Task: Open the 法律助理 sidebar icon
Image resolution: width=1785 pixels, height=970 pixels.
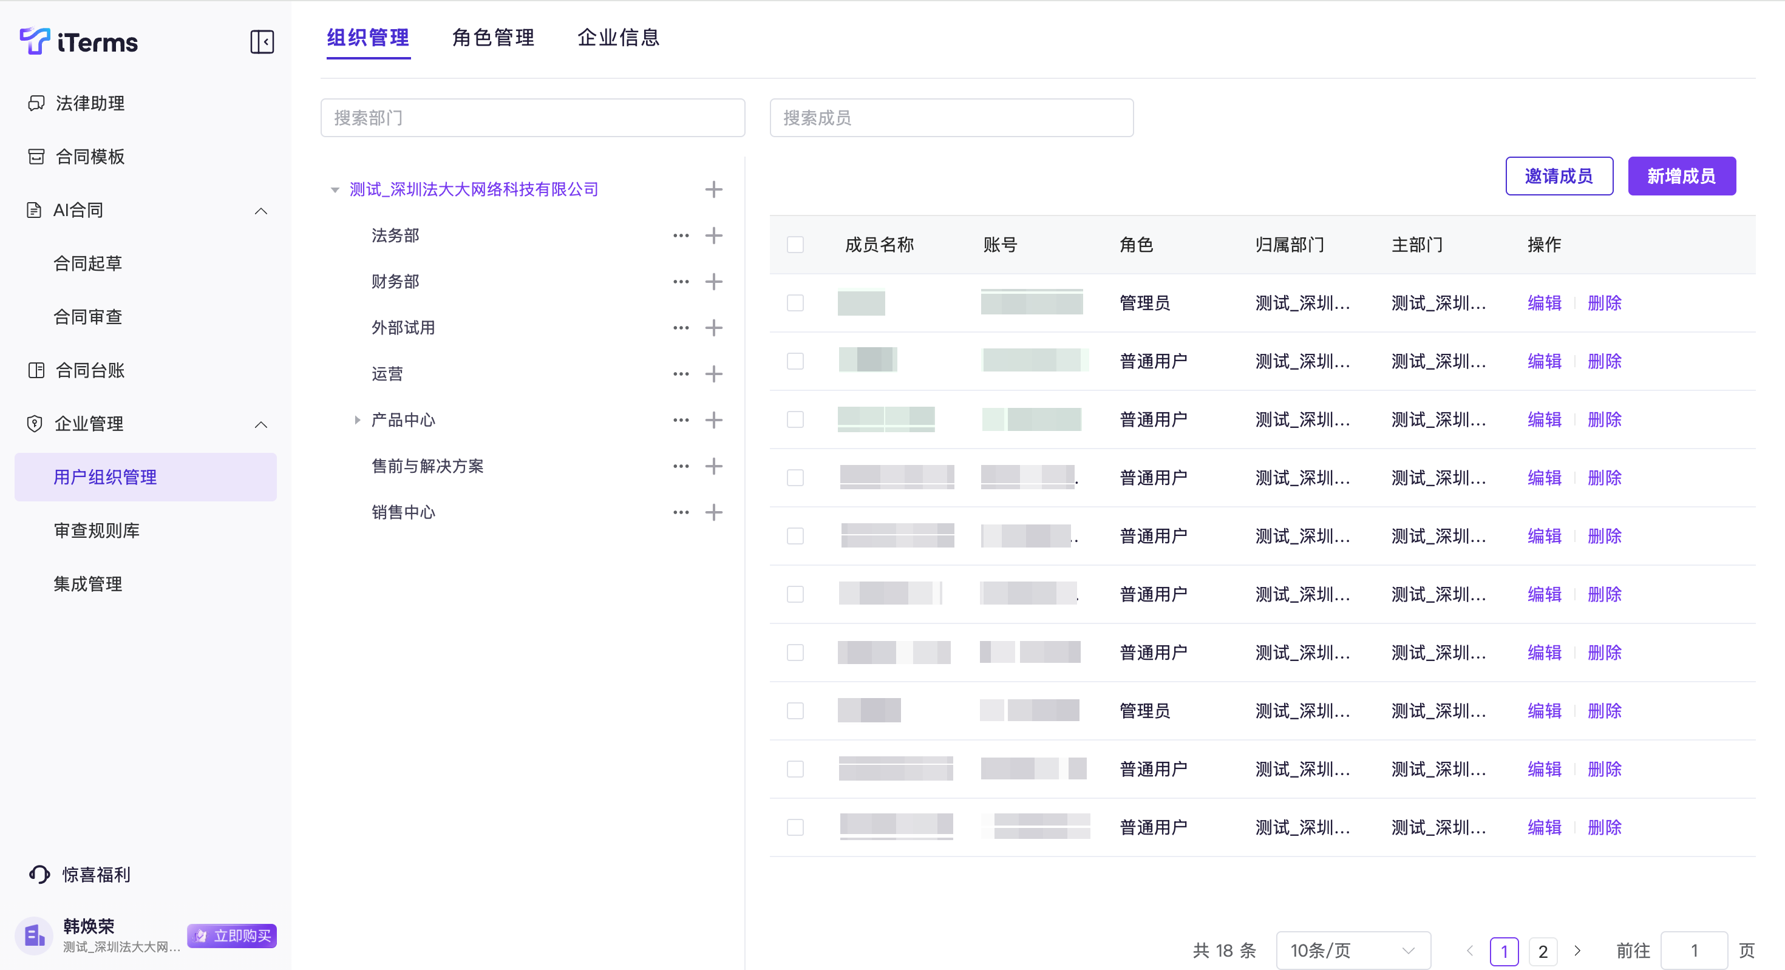Action: click(x=36, y=103)
